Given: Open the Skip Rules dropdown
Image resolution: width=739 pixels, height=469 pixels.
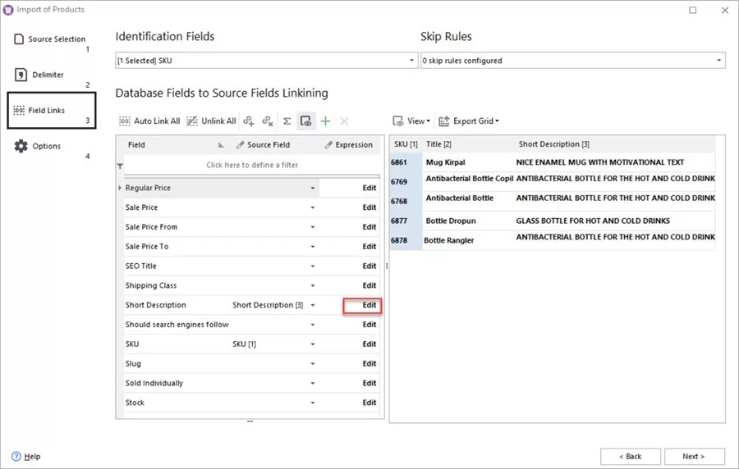Looking at the screenshot, I should [x=719, y=61].
